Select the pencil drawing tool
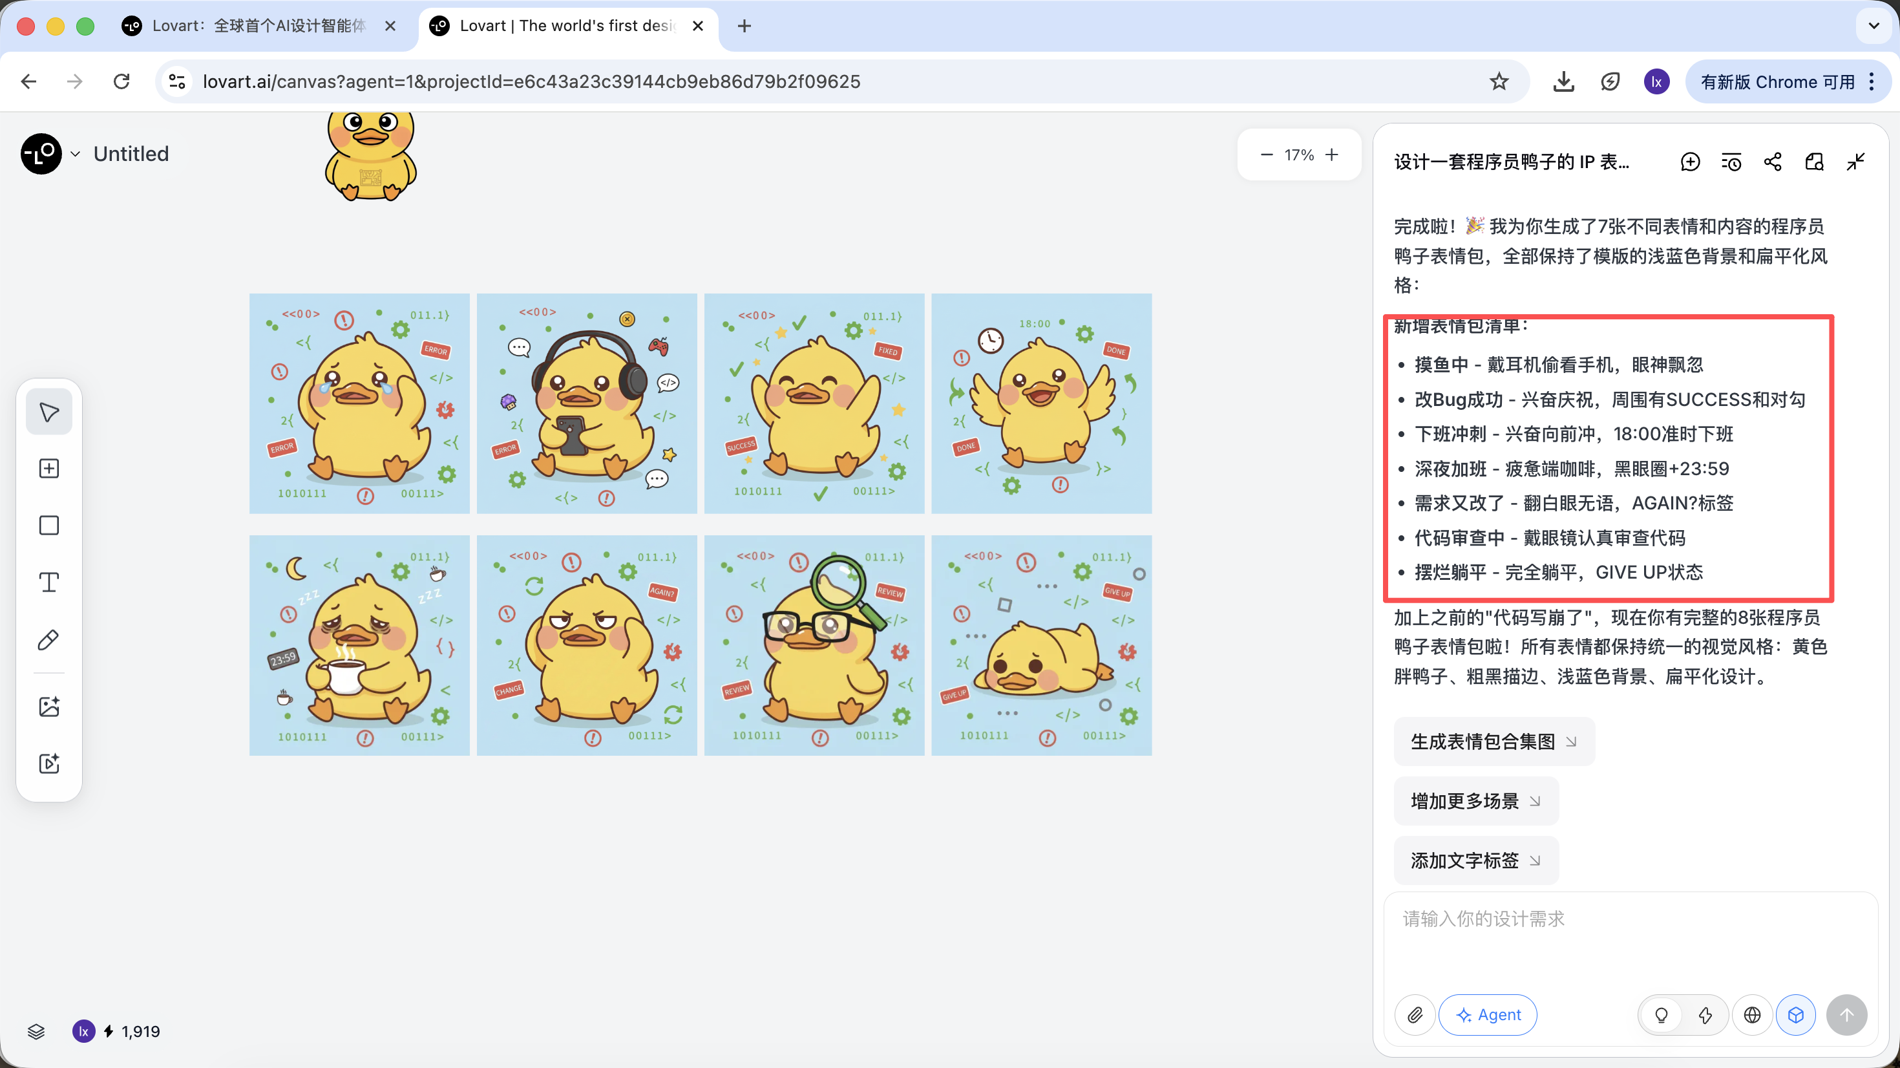1900x1068 pixels. coord(48,639)
